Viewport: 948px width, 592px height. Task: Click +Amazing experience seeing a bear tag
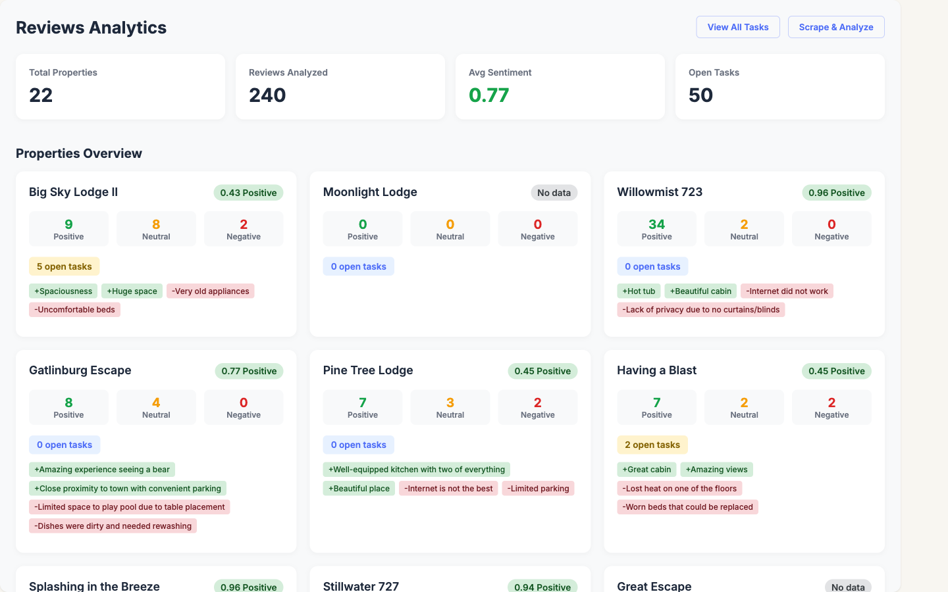[102, 470]
